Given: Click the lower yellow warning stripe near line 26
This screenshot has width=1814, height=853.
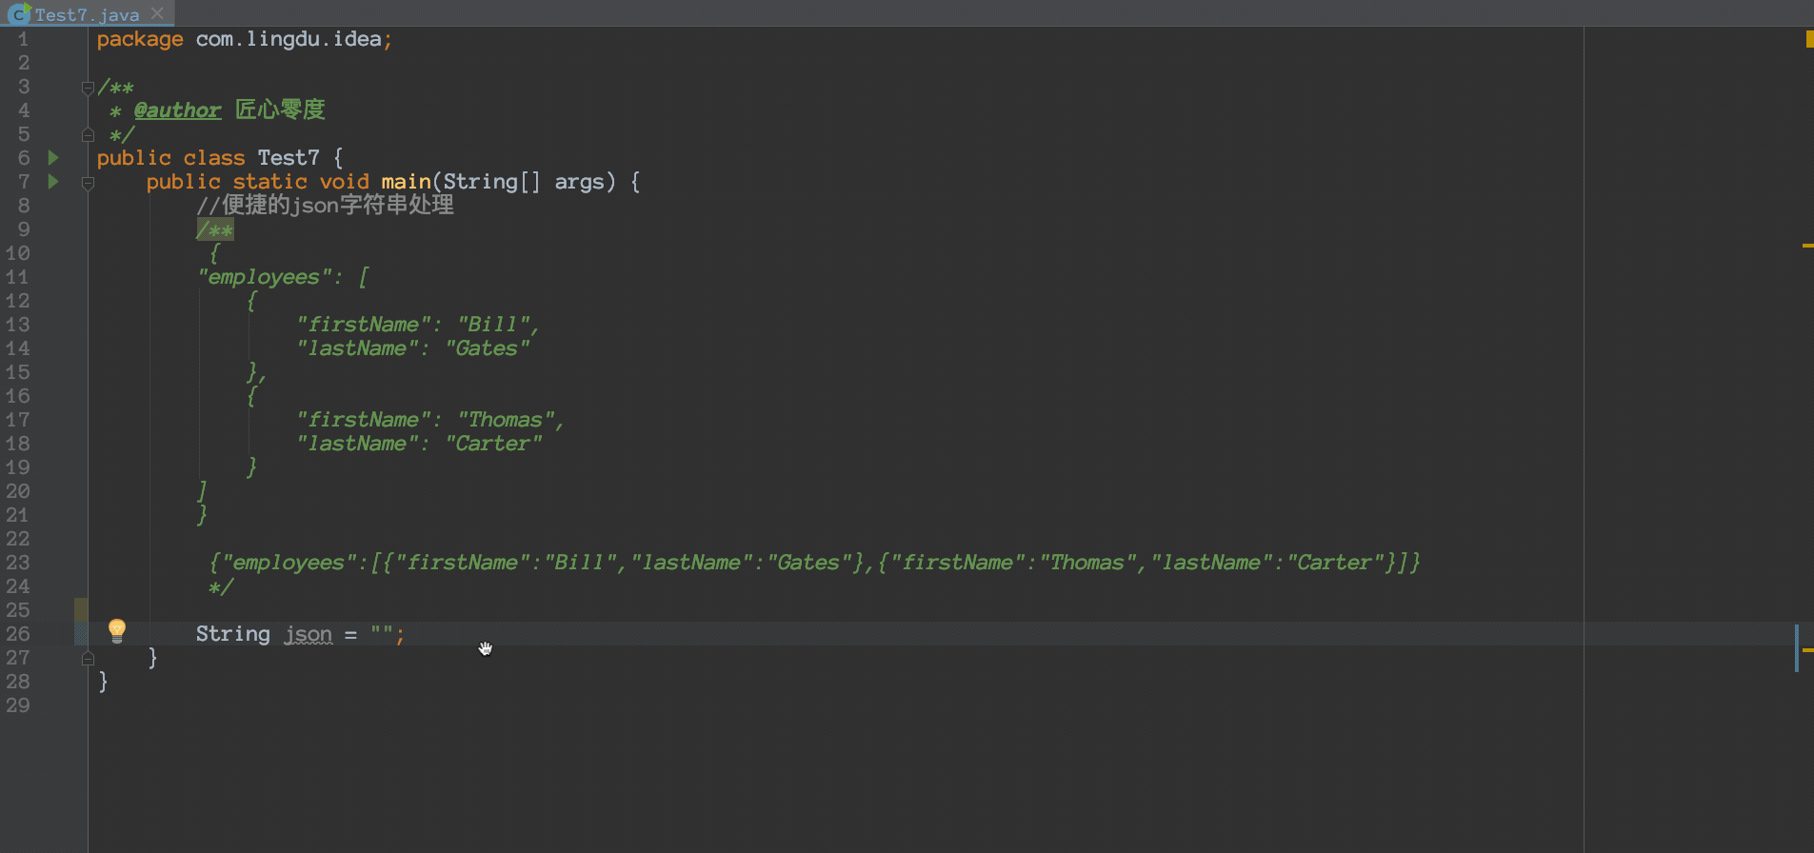Looking at the screenshot, I should [x=1806, y=650].
